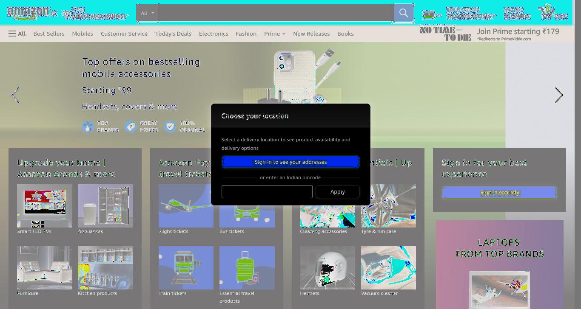Open the Smart LED TVs thumbnail
This screenshot has height=309, width=581.
(x=45, y=206)
